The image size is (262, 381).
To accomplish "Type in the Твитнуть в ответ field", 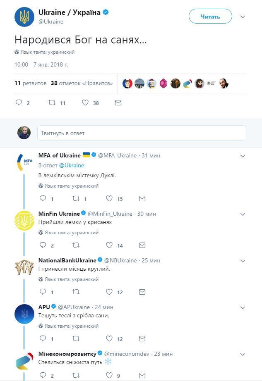I will pyautogui.click(x=142, y=133).
